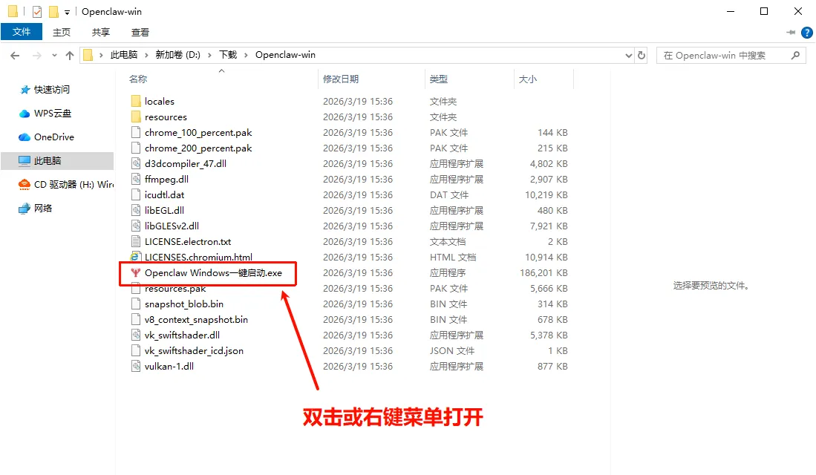Viewport: 816px width, 475px height.
Task: Sort by the 类型 column header
Action: [439, 79]
